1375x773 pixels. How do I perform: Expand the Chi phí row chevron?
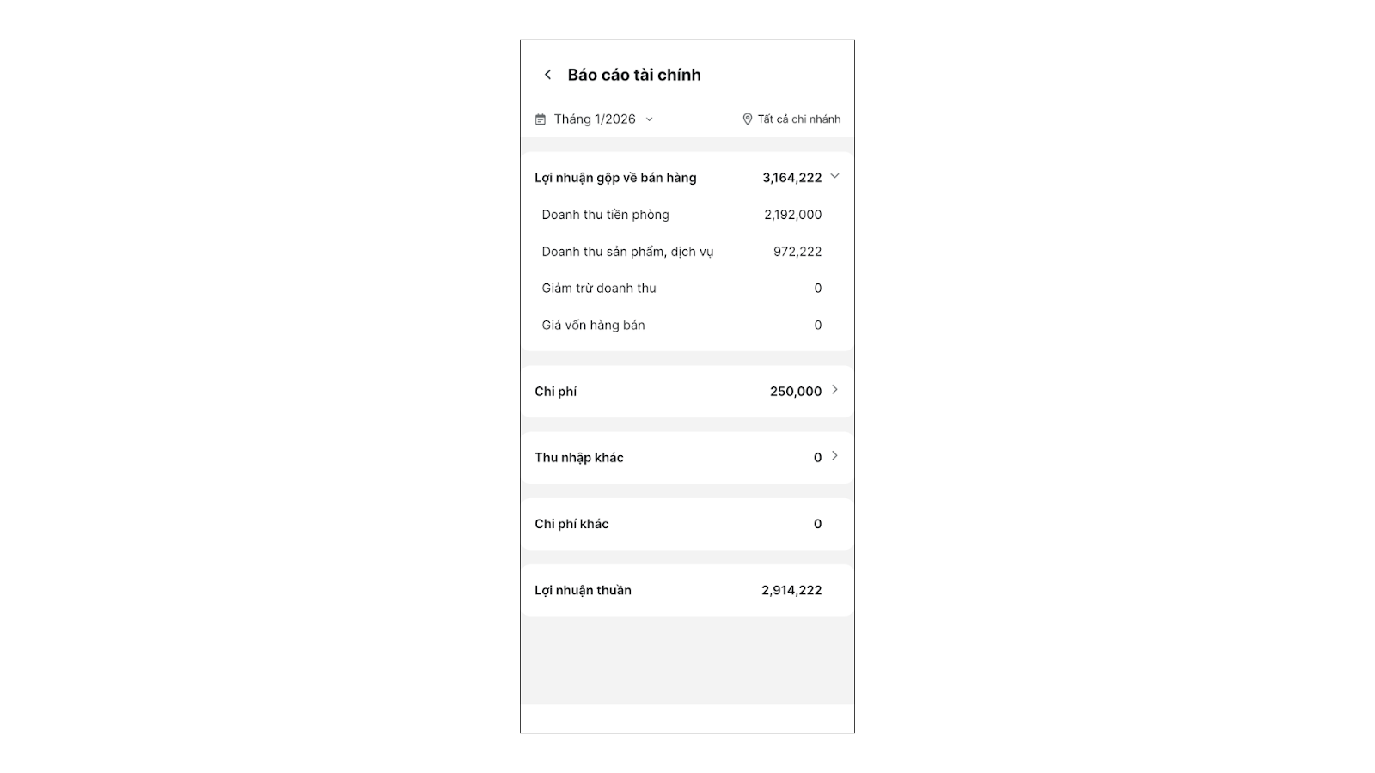pos(834,390)
